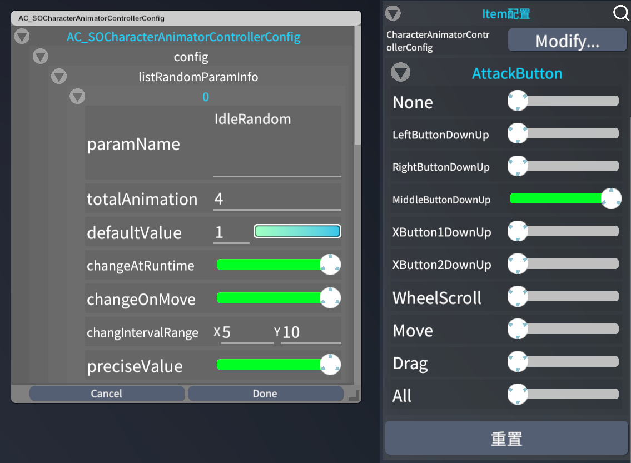The height and width of the screenshot is (463, 631).
Task: Disable changeAtRuntime toggle
Action: (x=279, y=264)
